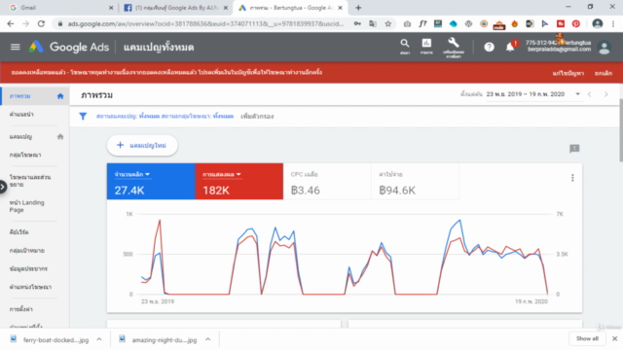Close the Gmail tab

111,8
